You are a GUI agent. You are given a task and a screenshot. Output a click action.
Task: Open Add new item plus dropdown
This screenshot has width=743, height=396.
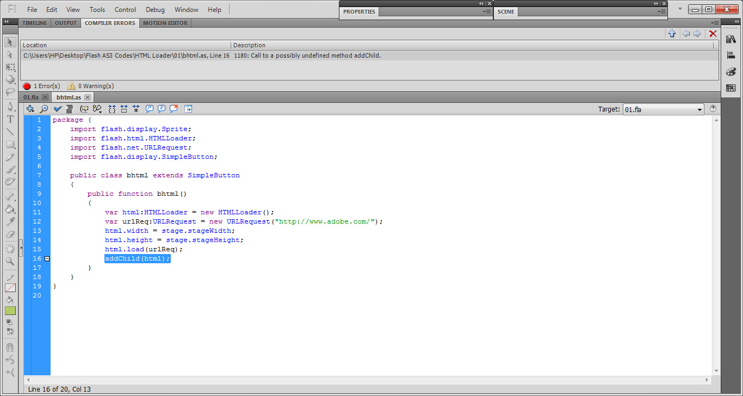[x=30, y=109]
